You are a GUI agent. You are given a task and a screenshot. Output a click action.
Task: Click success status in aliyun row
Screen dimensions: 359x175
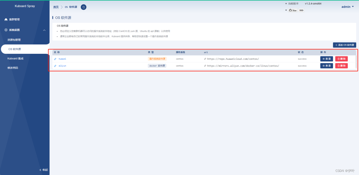tap(302, 66)
